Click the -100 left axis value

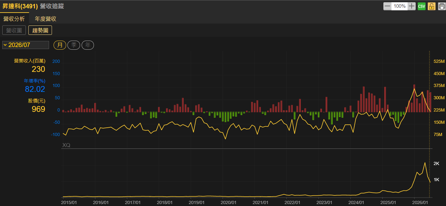56,134
